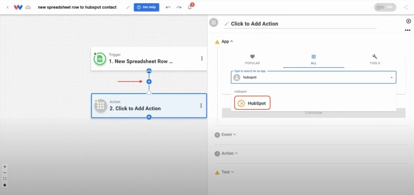
Task: Add a step with the middle plus button
Action: click(x=149, y=82)
